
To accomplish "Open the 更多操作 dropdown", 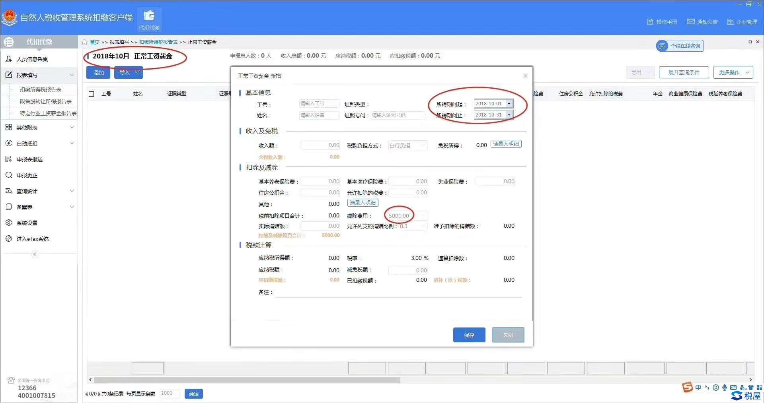I will tap(733, 72).
